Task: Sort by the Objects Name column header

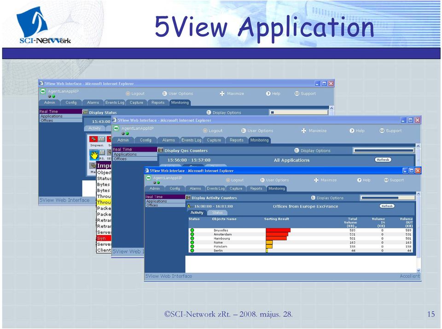Action: pos(224,219)
